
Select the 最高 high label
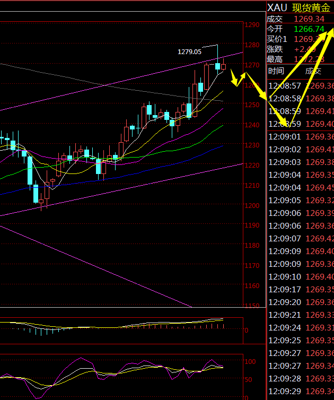pyautogui.click(x=275, y=59)
